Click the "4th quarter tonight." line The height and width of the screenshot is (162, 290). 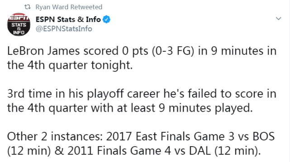click(80, 65)
